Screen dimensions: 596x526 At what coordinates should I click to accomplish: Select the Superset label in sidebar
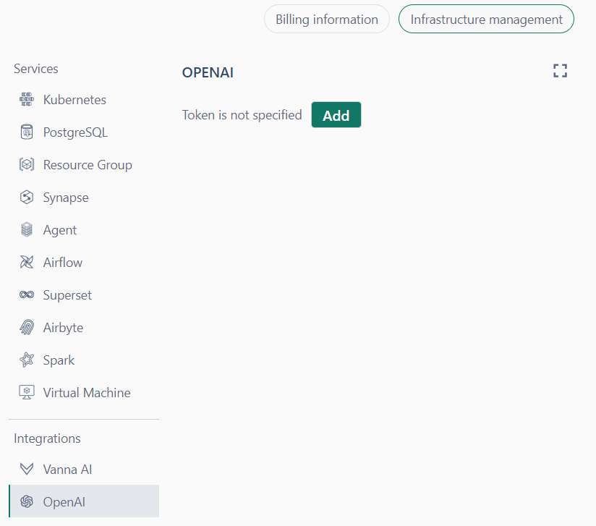click(67, 295)
